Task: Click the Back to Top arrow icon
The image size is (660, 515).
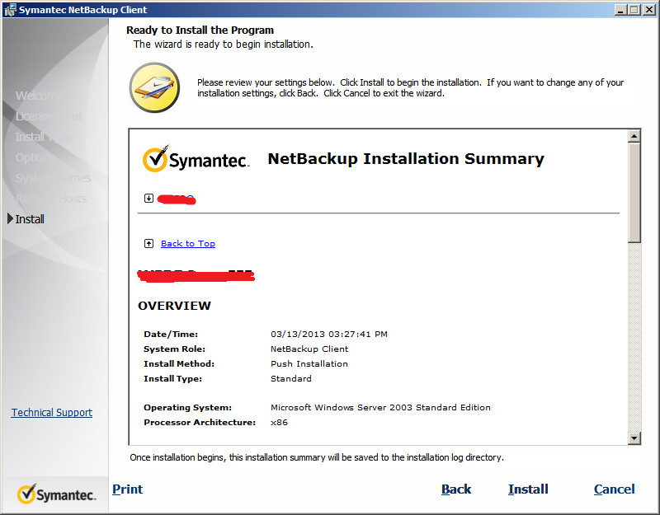Action: pyautogui.click(x=149, y=243)
